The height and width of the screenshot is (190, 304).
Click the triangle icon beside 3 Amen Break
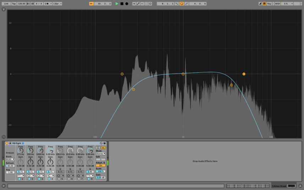coord(300,186)
